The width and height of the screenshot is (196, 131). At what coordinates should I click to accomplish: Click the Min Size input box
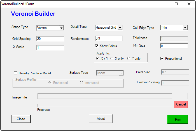174,46
